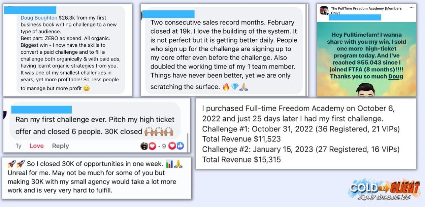Click the Reply link under 30K comment
The height and width of the screenshot is (207, 425).
click(x=60, y=146)
